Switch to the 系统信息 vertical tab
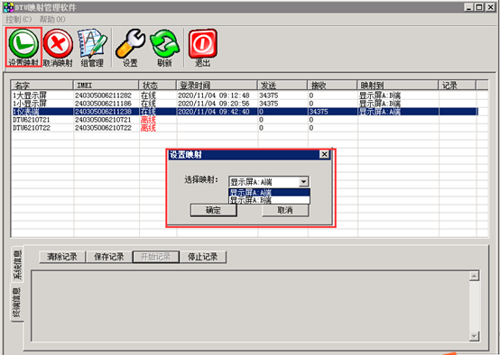Image resolution: width=500 pixels, height=355 pixels. pyautogui.click(x=17, y=264)
